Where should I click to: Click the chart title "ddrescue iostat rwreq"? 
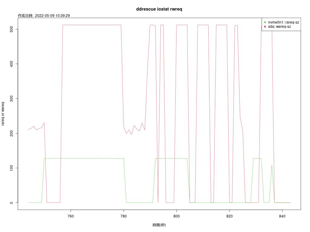coord(159,9)
